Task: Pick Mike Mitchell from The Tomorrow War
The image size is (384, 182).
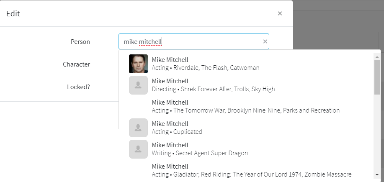Action: [245, 106]
